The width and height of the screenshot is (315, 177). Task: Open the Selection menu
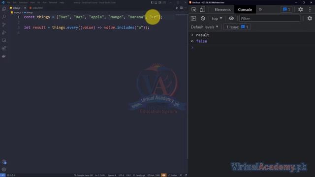coord(23,2)
